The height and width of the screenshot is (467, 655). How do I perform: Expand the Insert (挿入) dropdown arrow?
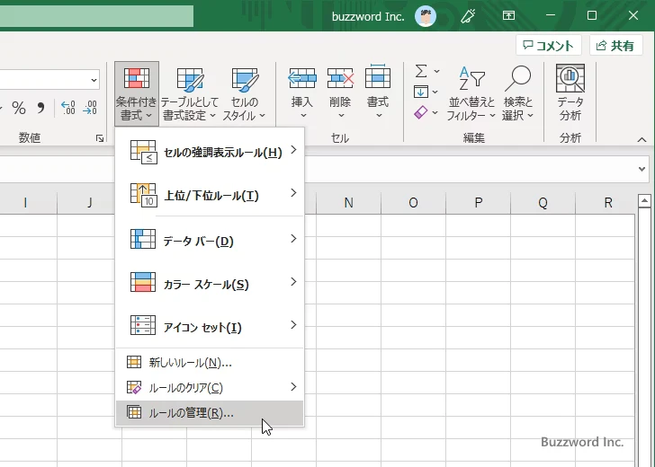303,116
